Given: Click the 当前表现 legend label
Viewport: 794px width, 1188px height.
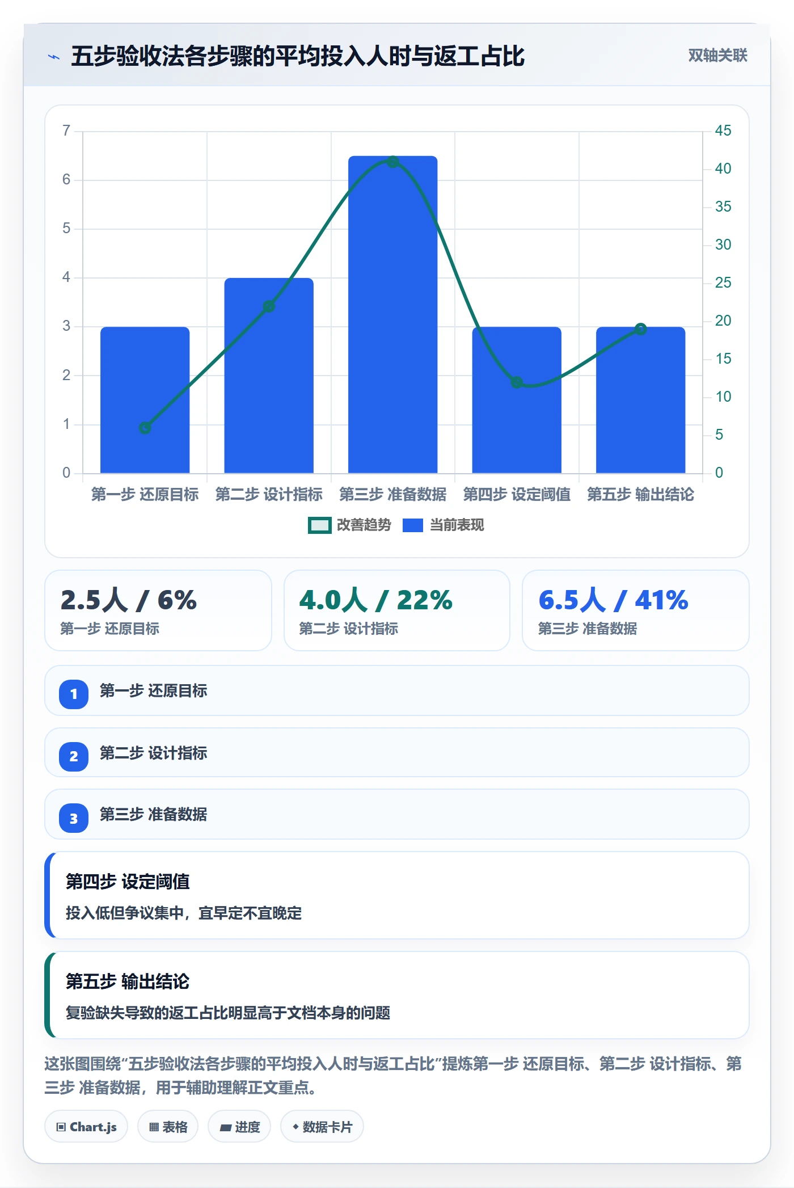Looking at the screenshot, I should [457, 525].
